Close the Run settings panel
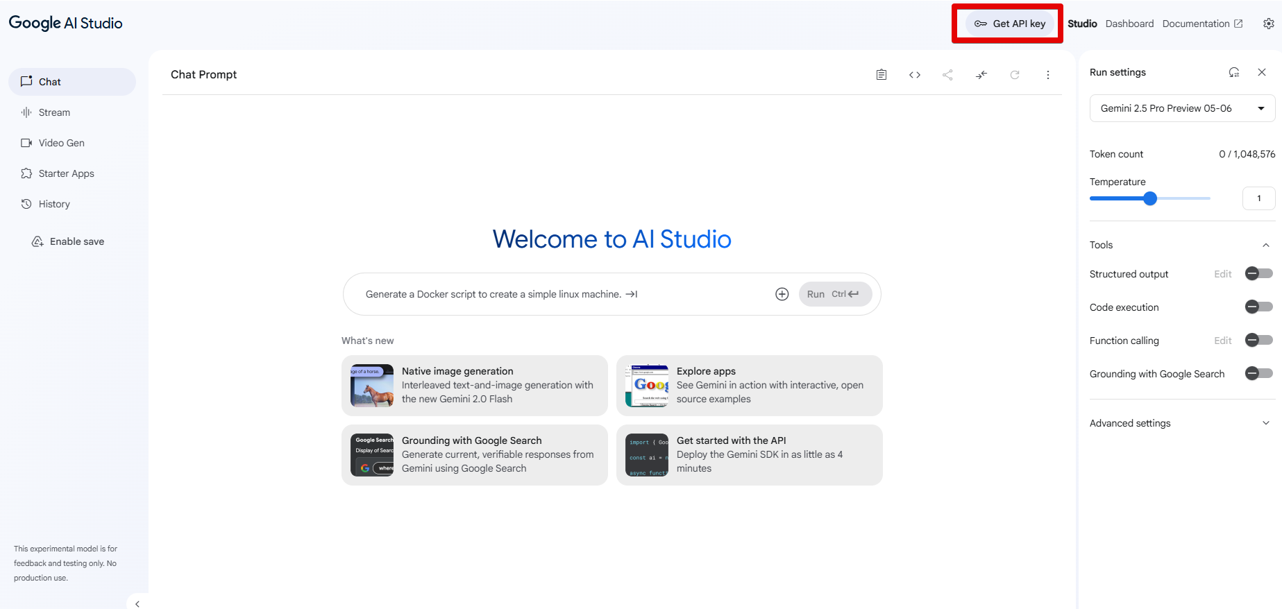The height and width of the screenshot is (609, 1282). click(1262, 72)
